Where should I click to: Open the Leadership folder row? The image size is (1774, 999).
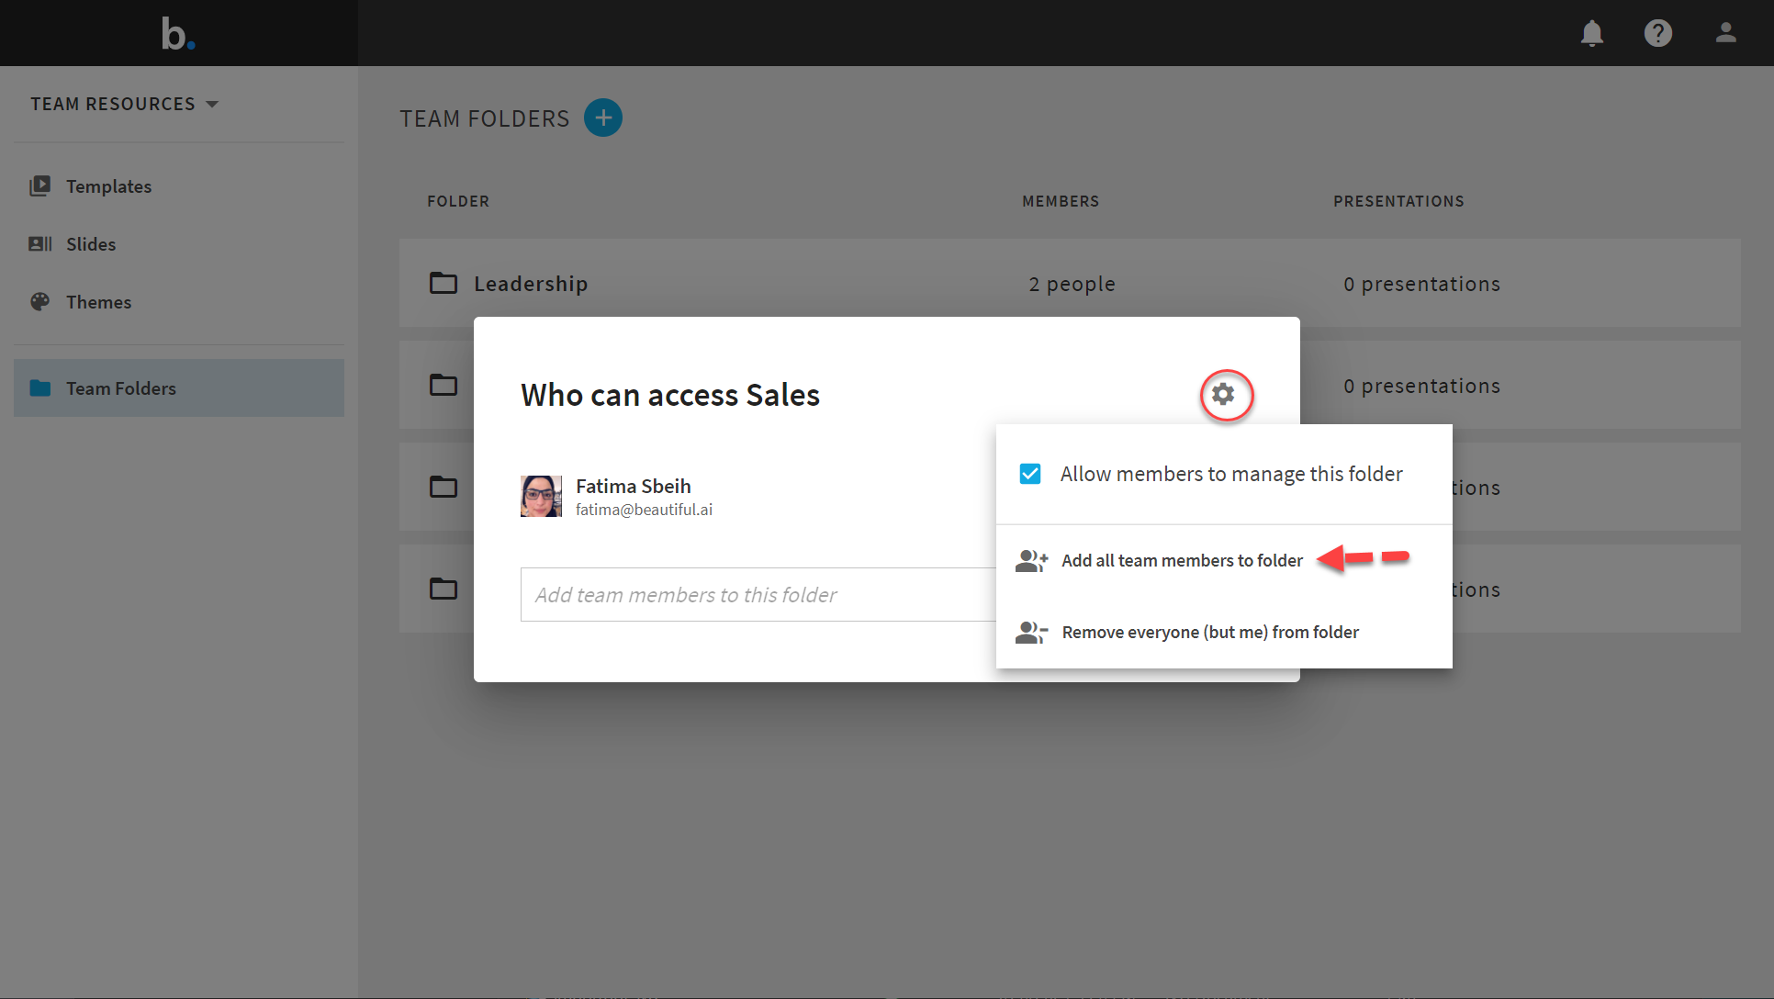(1070, 283)
